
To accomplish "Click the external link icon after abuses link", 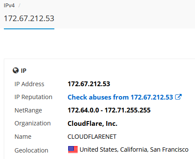I will click(178, 97).
